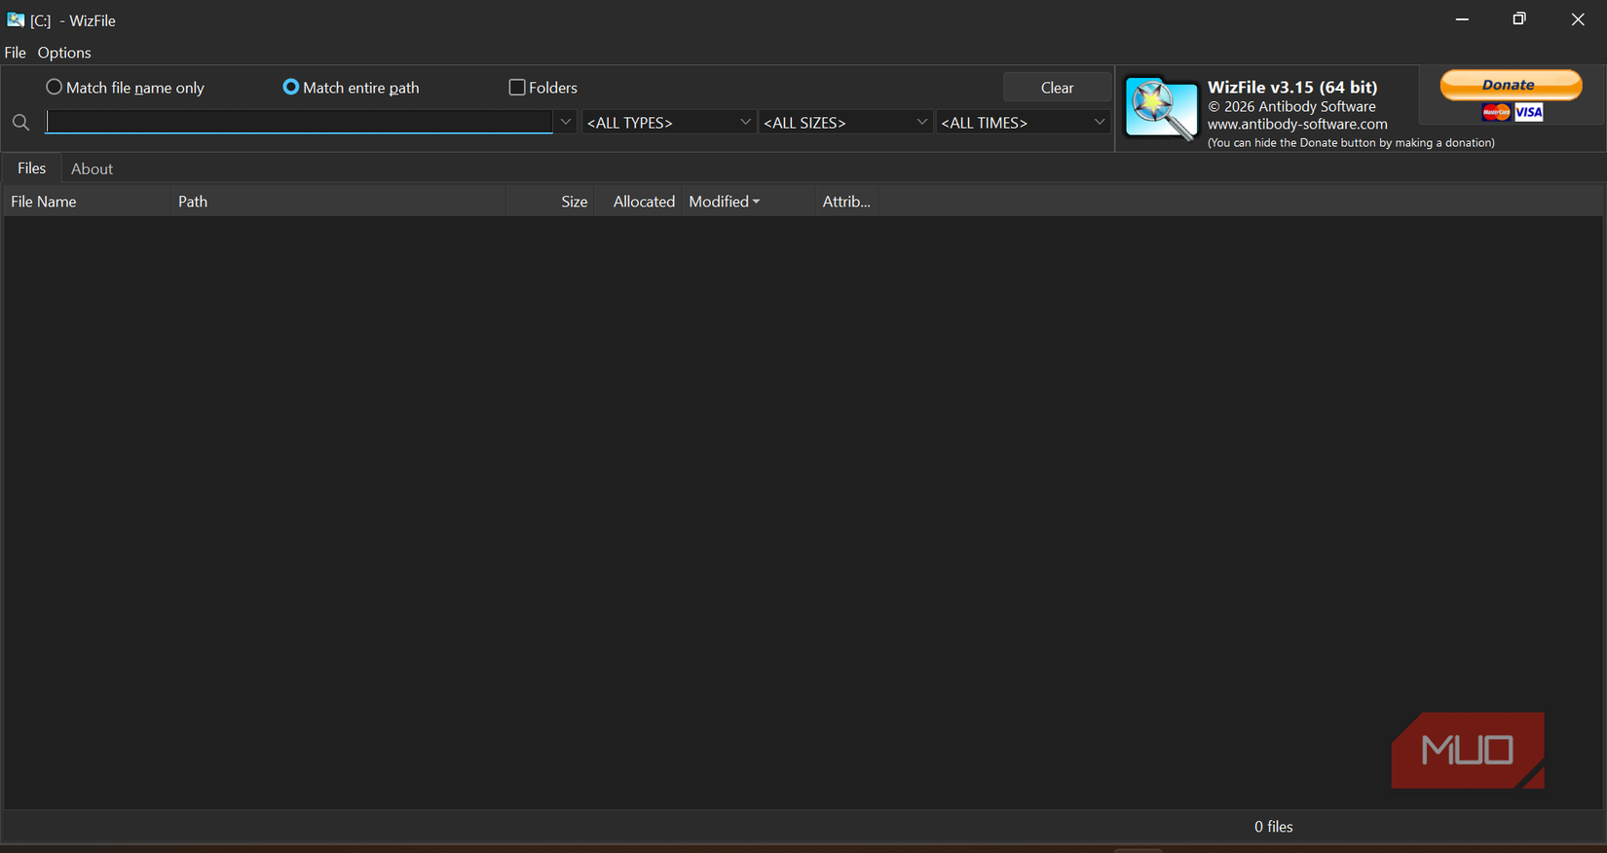Open the Options menu
Image resolution: width=1607 pixels, height=853 pixels.
(64, 53)
